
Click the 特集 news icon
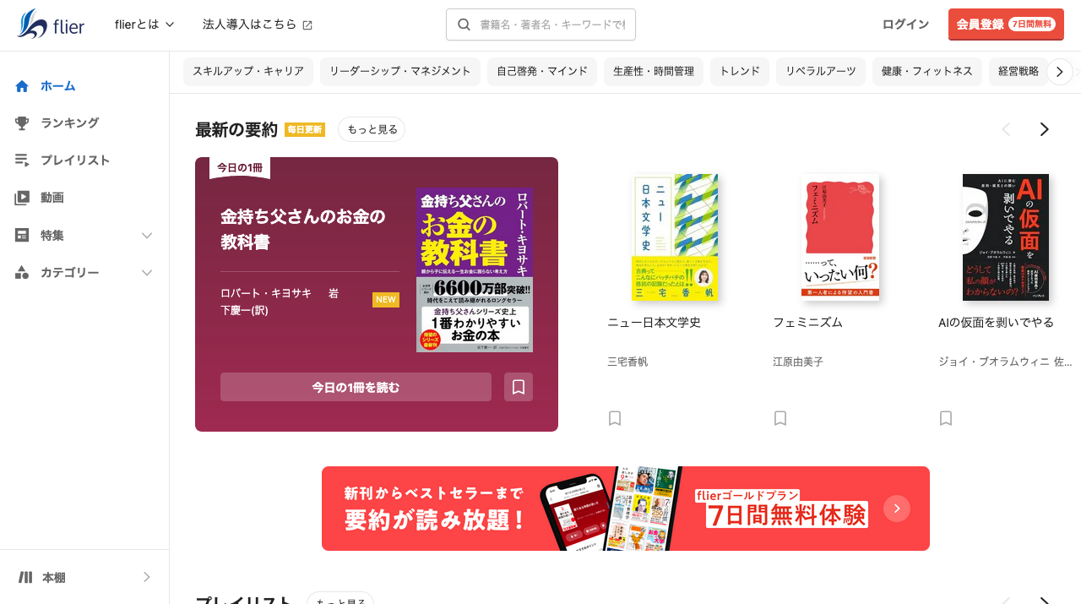22,235
